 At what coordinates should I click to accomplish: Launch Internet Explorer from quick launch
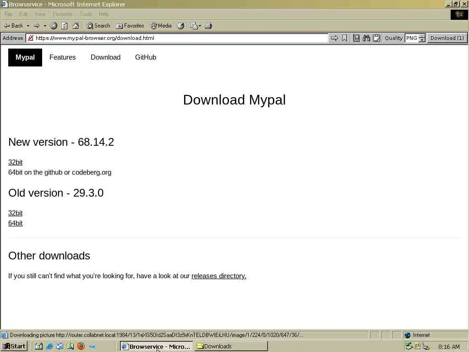pyautogui.click(x=49, y=346)
